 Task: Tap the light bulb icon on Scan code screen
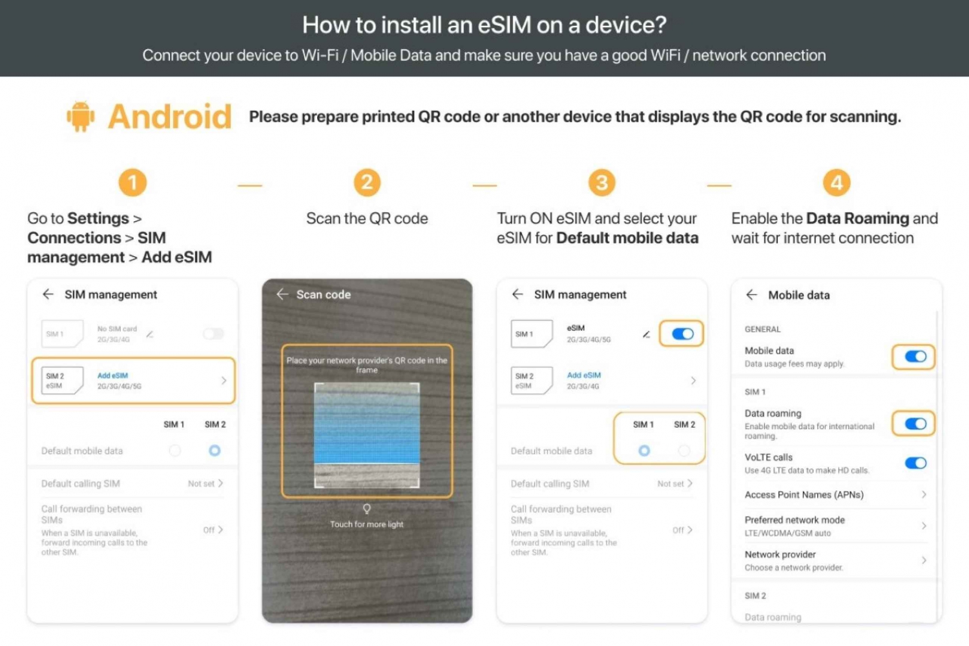367,509
